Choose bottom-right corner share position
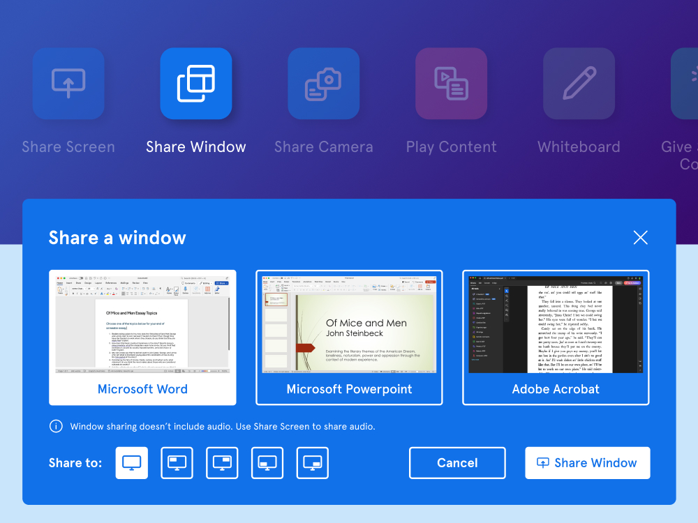Viewport: 698px width, 523px height. pyautogui.click(x=313, y=463)
